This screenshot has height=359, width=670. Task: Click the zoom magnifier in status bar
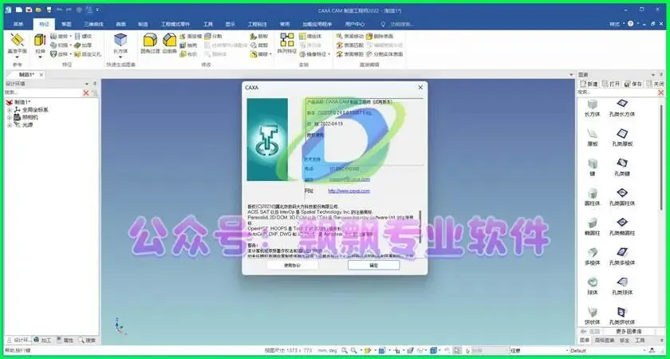[x=345, y=350]
